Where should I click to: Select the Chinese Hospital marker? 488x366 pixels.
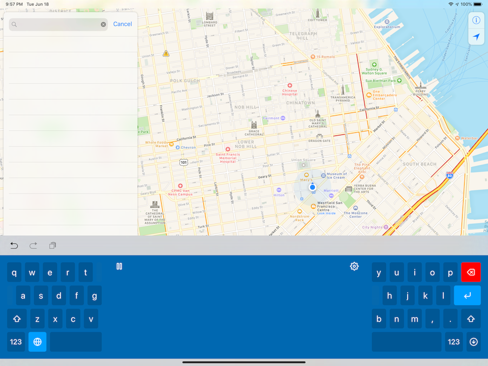point(290,86)
